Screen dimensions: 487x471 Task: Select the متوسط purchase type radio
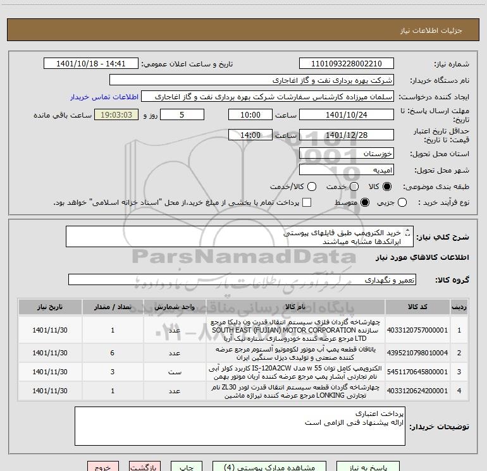tap(365, 202)
